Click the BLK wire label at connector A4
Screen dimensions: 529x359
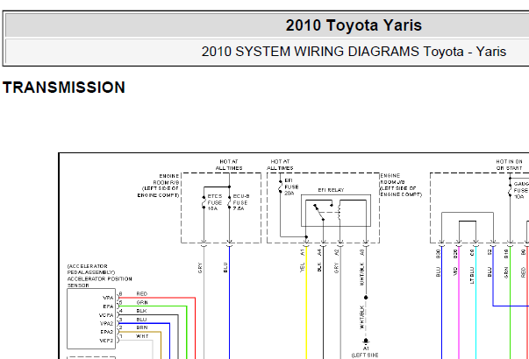click(x=319, y=267)
